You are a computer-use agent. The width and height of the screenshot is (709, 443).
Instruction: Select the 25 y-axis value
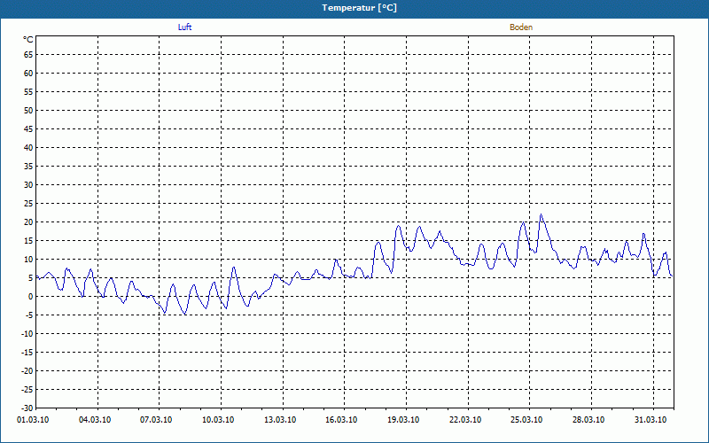point(28,204)
